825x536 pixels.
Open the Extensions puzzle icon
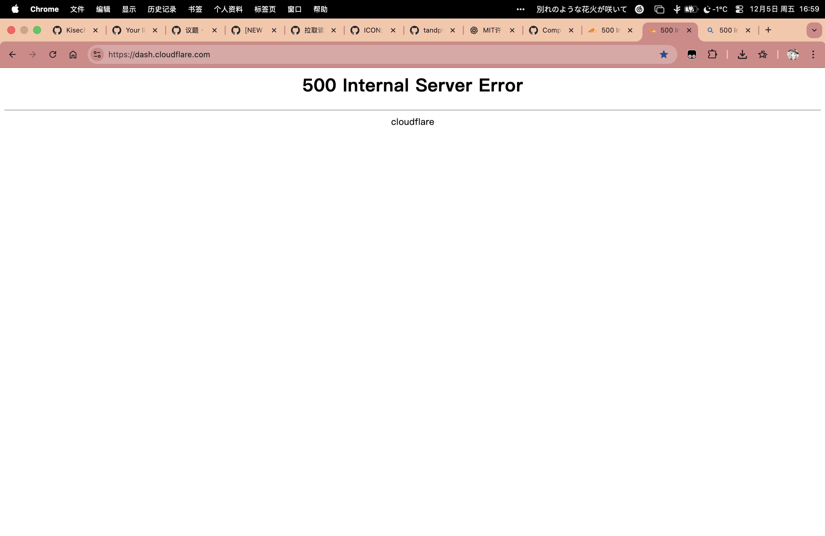pyautogui.click(x=712, y=54)
